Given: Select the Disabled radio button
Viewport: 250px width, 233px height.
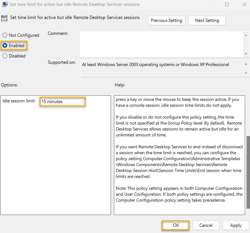Looking at the screenshot, I should pos(4,56).
